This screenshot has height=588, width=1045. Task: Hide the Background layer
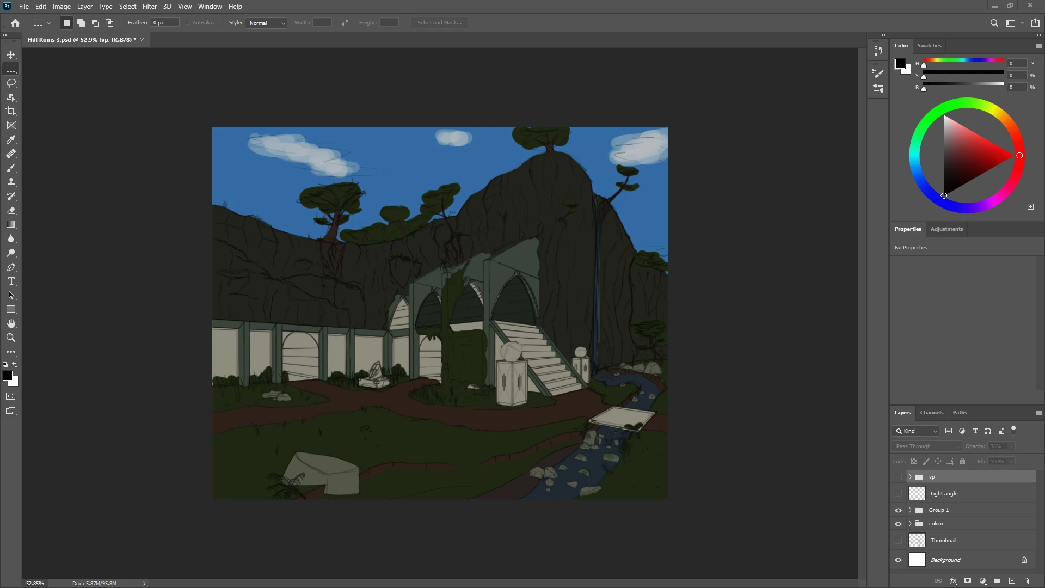(898, 560)
